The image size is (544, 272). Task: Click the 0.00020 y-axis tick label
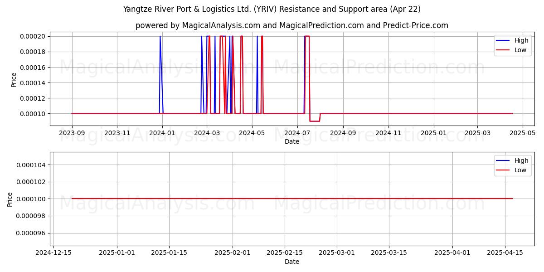coord(33,37)
